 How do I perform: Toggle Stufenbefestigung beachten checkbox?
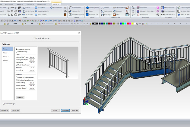[x=17, y=80]
